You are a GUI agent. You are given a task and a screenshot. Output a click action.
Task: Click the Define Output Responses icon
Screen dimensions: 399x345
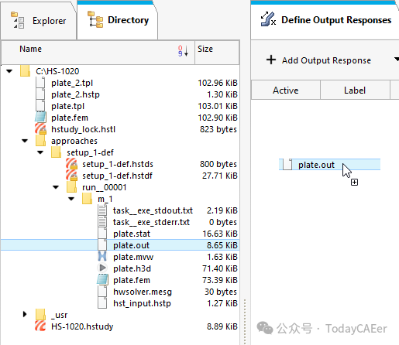268,19
